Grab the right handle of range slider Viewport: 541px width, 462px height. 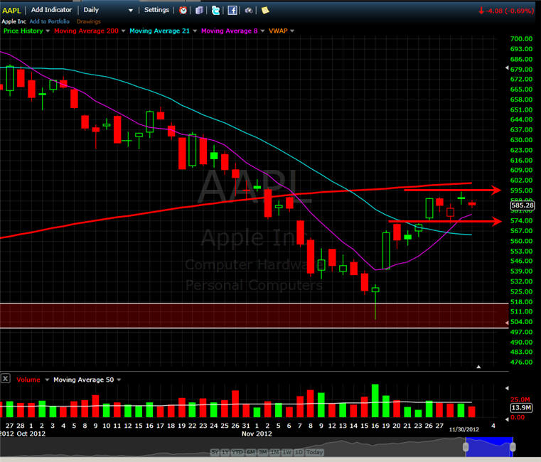tap(513, 447)
